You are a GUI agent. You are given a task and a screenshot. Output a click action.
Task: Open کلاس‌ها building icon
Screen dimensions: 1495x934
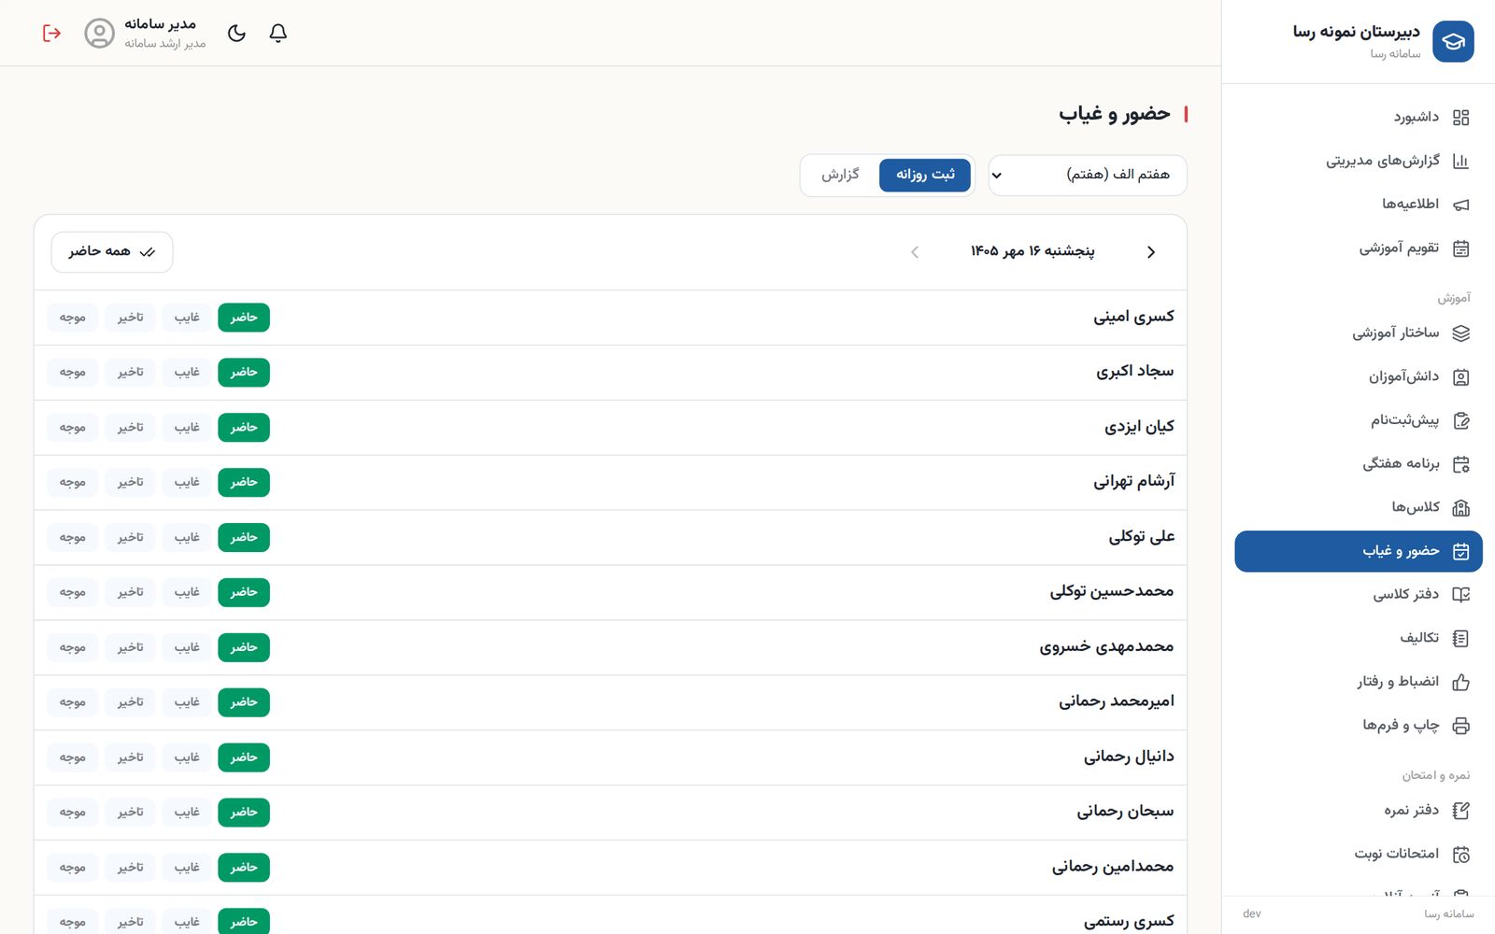pyautogui.click(x=1461, y=507)
